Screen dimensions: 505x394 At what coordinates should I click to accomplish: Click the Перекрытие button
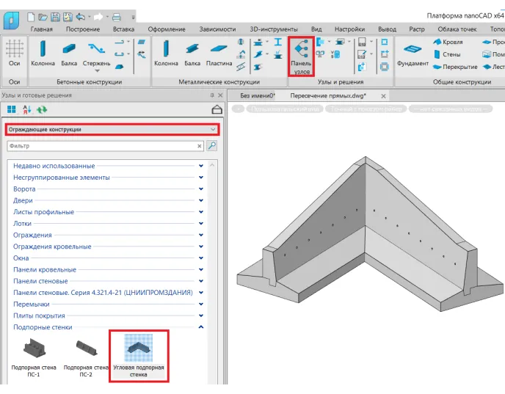[x=455, y=67]
